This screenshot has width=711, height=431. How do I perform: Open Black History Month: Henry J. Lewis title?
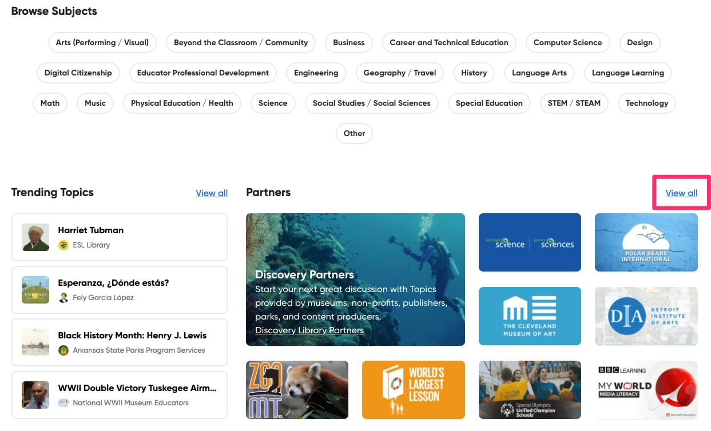click(132, 336)
